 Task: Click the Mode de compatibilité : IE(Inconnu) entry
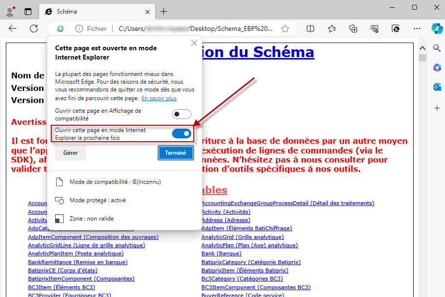[108, 182]
